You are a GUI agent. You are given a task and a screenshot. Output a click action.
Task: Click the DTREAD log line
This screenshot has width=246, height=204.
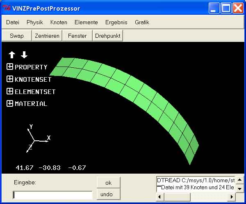tap(196, 180)
